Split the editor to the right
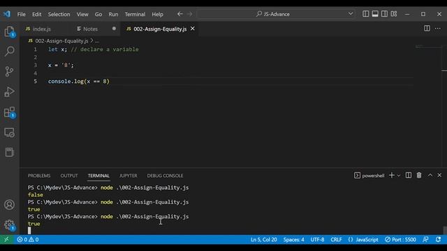 pyautogui.click(x=427, y=28)
